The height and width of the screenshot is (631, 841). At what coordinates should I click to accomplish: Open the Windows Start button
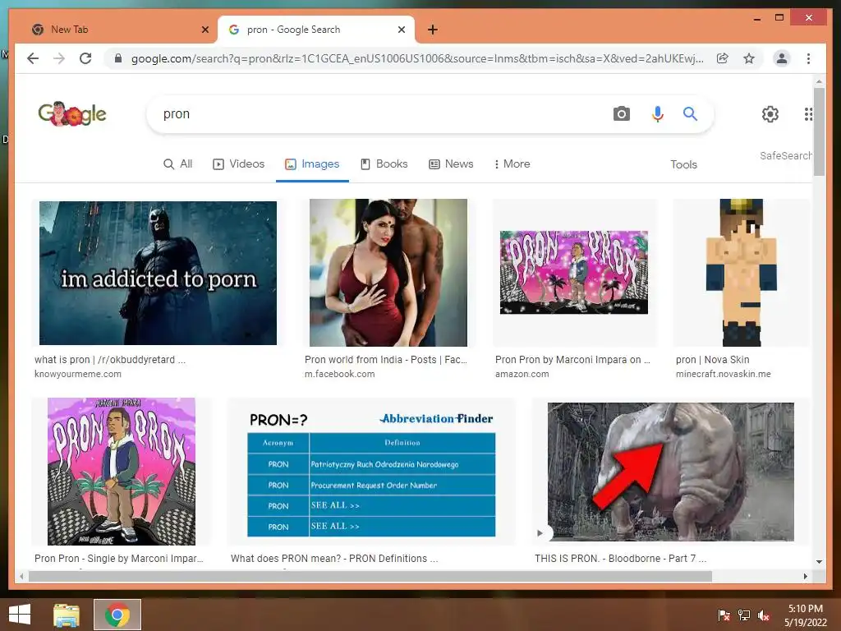[x=20, y=615]
